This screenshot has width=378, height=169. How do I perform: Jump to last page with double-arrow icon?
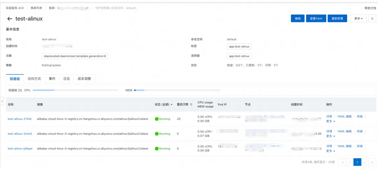pos(372,162)
